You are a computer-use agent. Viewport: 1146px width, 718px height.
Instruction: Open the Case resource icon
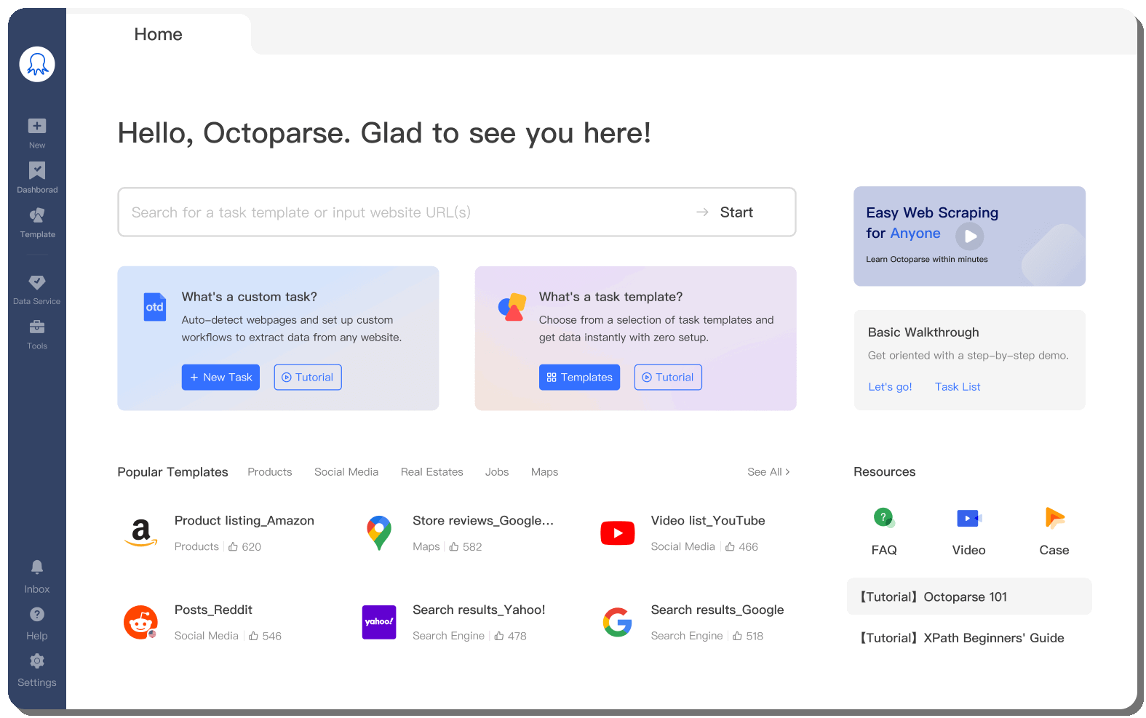[1054, 517]
